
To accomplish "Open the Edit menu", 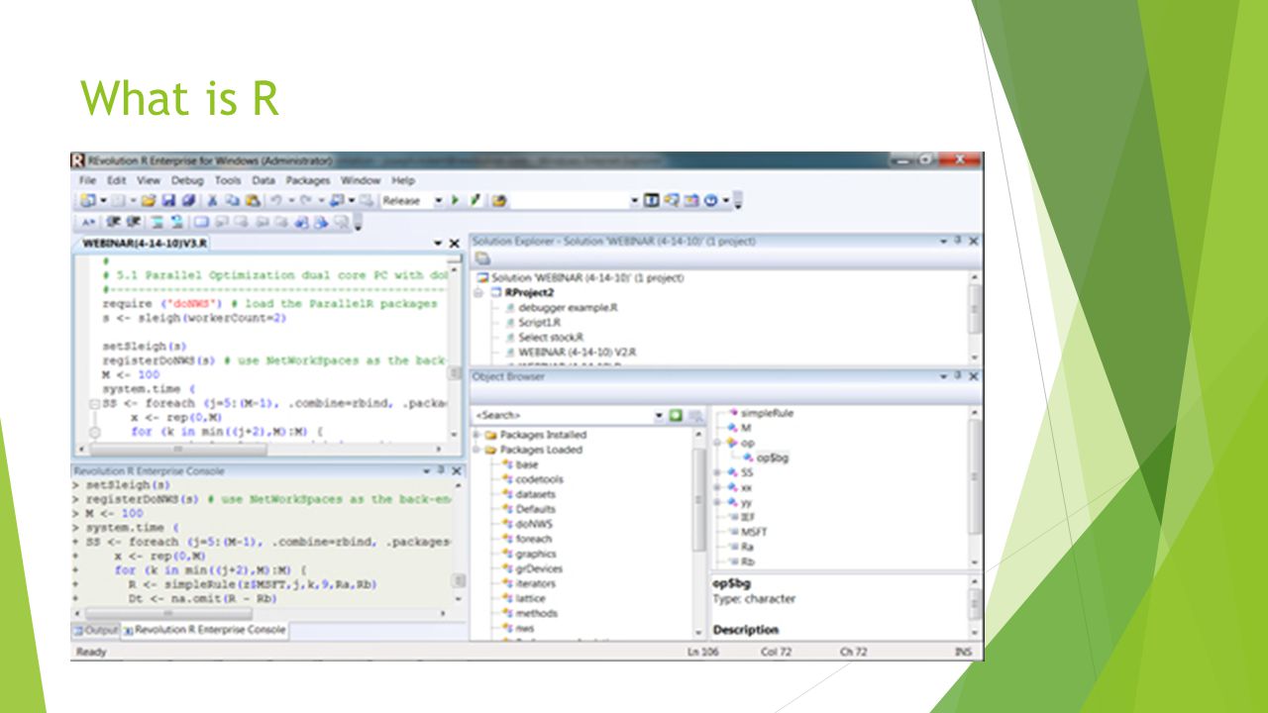I will [x=117, y=180].
